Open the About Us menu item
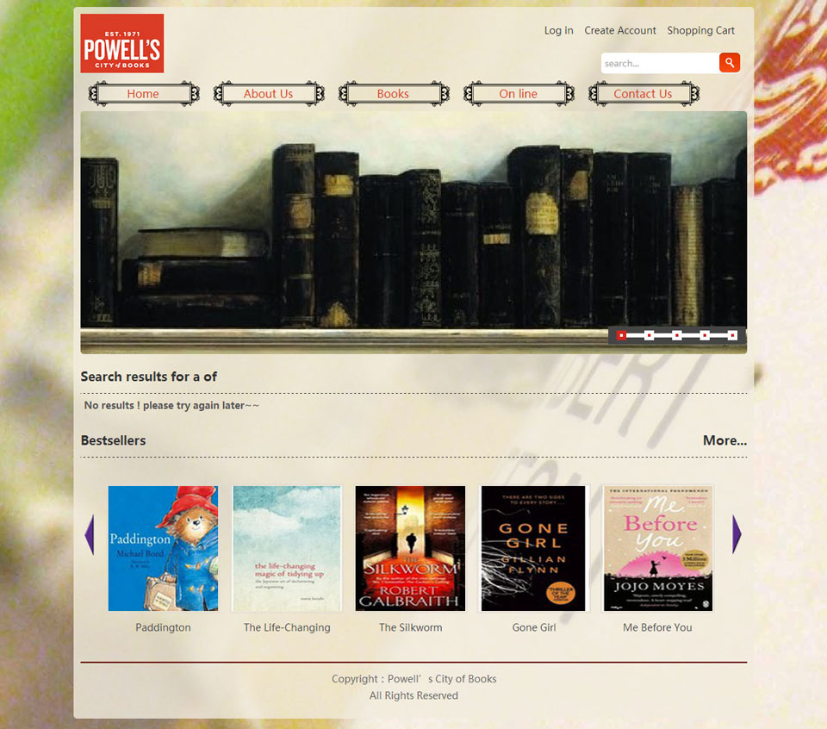Screen dimensions: 827x729 coord(269,94)
